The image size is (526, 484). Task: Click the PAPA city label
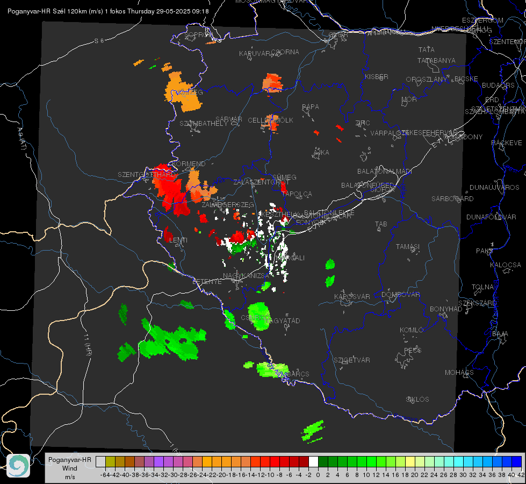click(311, 107)
